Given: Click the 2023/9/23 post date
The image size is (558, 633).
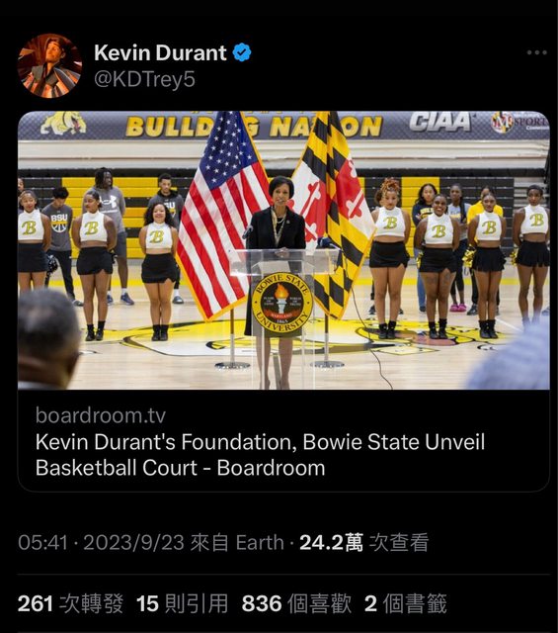Looking at the screenshot, I should click(x=133, y=543).
